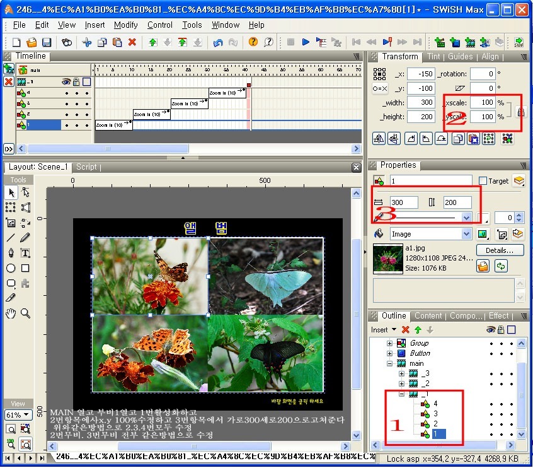Viewport: 533px width, 468px height.
Task: Switch to the Guides tab
Action: click(461, 57)
